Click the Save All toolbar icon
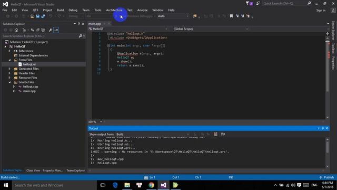The image size is (337, 190). pyautogui.click(x=43, y=16)
